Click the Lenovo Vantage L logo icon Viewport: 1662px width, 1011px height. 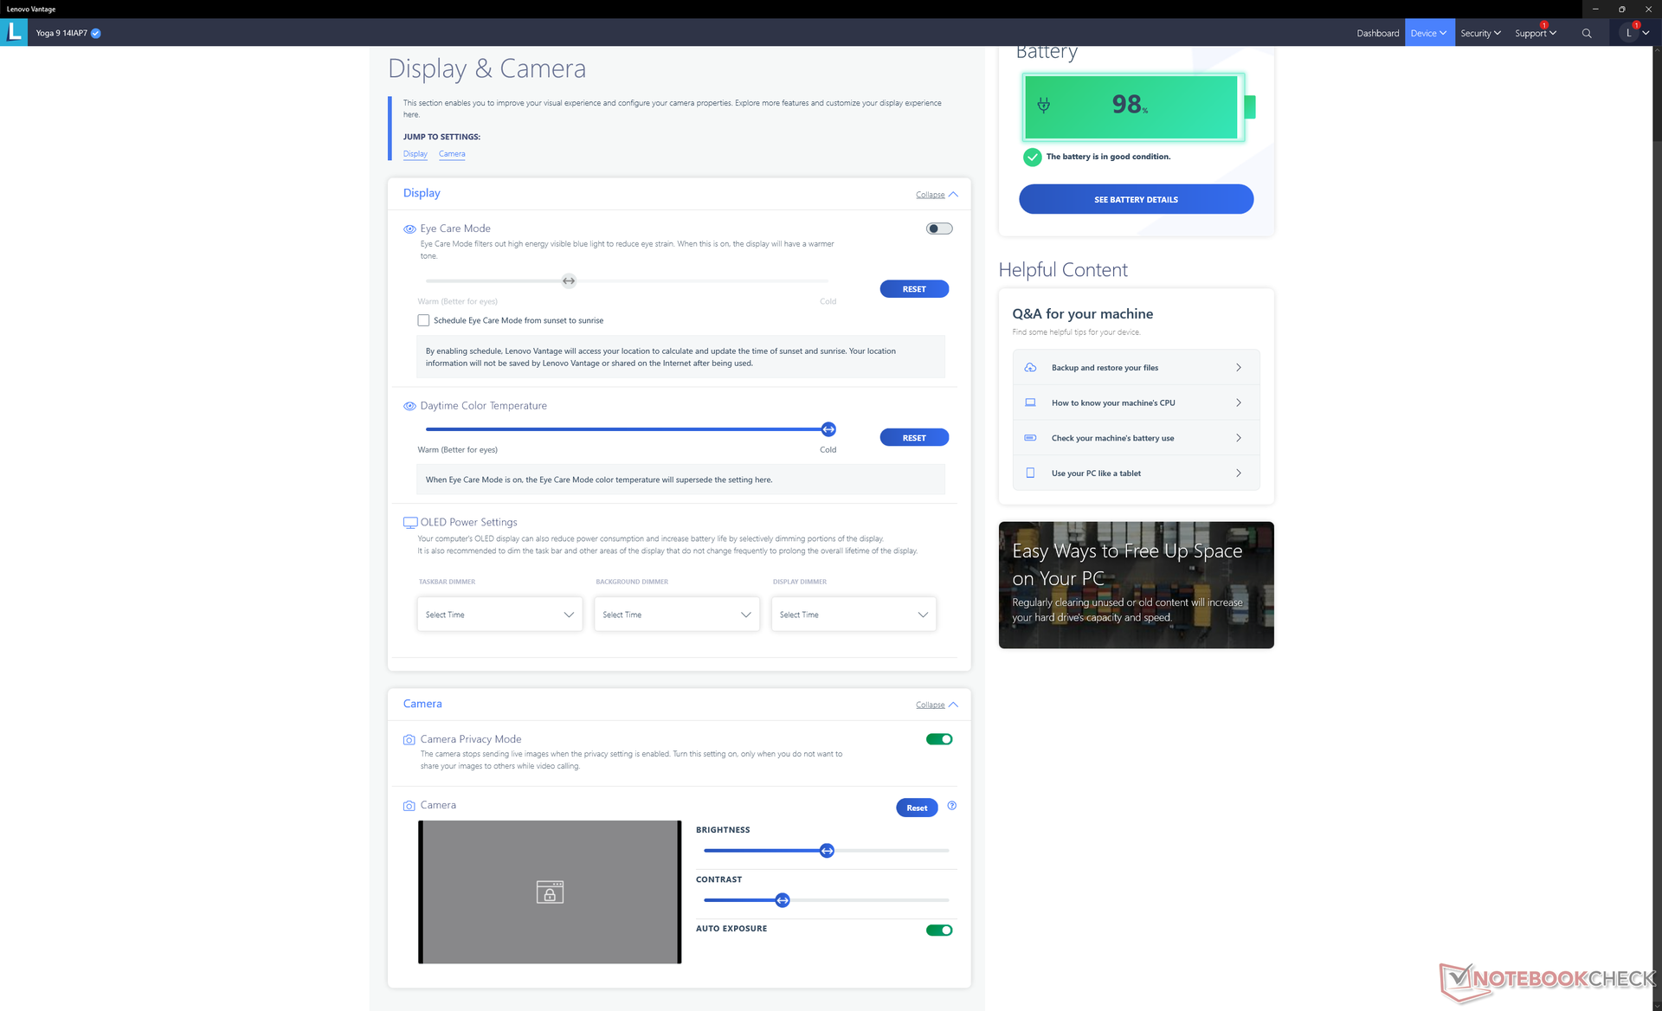(14, 33)
